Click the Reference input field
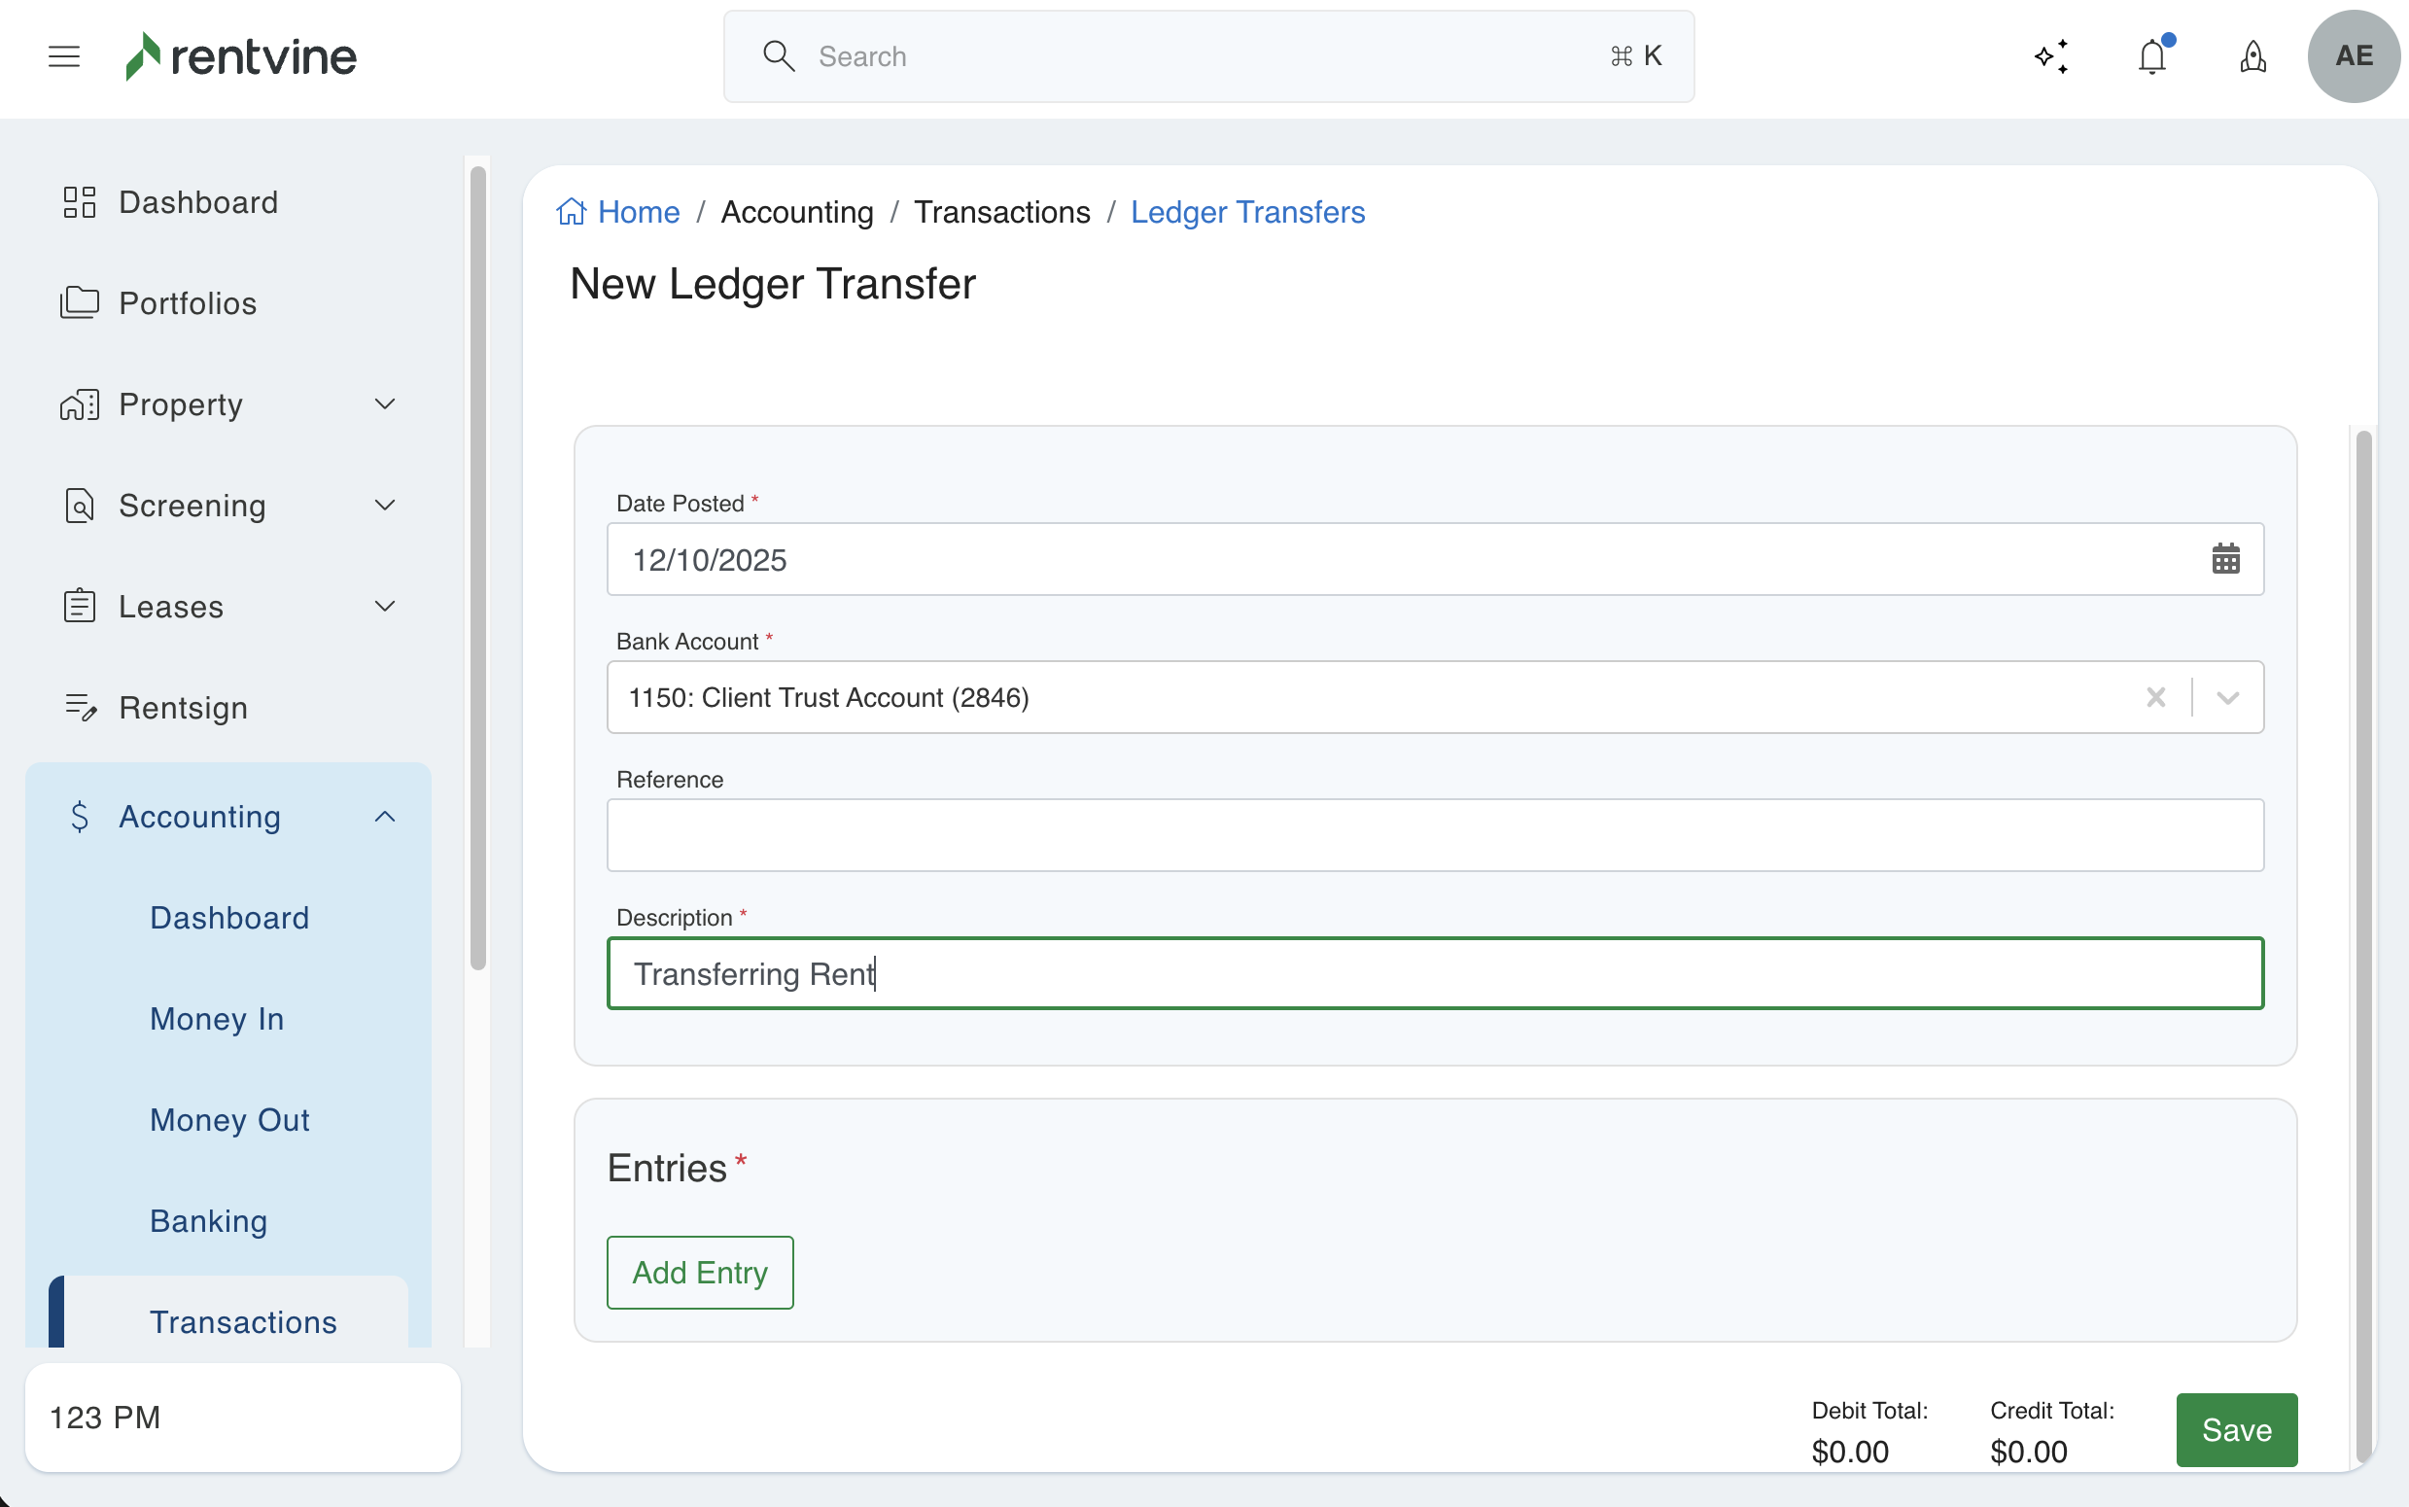This screenshot has width=2409, height=1507. click(x=1435, y=835)
